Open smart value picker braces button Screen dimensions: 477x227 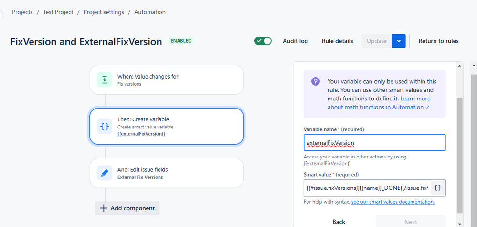tap(438, 188)
